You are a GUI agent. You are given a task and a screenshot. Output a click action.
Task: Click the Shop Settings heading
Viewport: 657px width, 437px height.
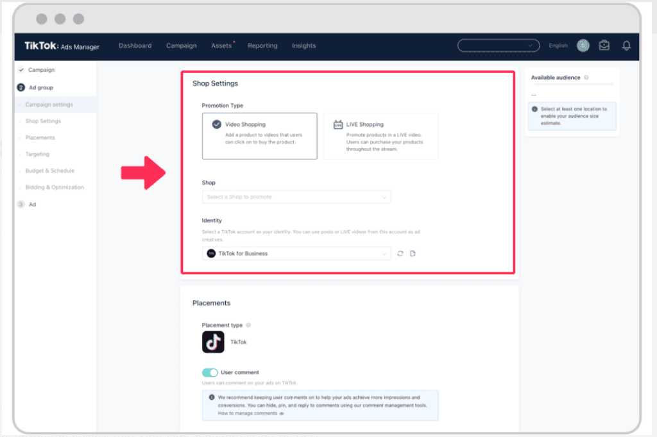pyautogui.click(x=215, y=83)
